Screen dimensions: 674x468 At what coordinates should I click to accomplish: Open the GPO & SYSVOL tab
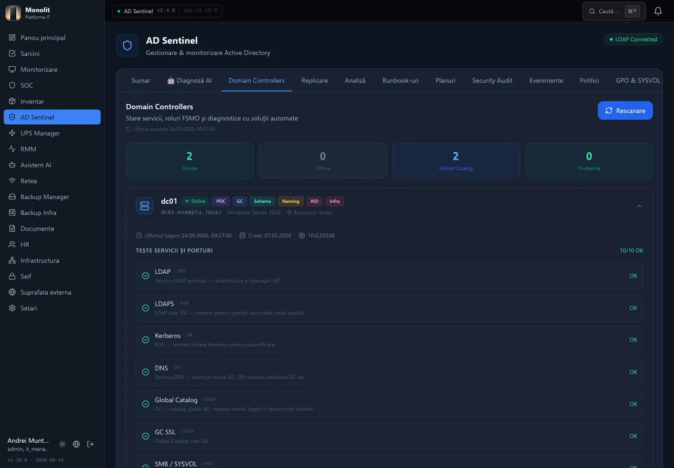(x=638, y=81)
